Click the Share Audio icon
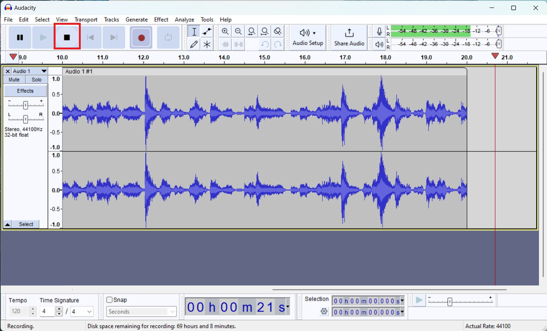 [349, 38]
